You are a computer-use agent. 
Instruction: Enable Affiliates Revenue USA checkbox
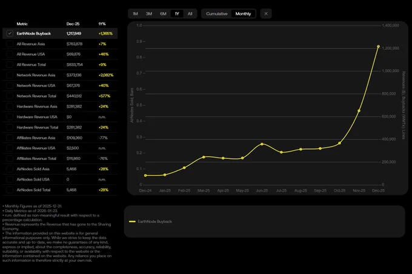point(10,148)
